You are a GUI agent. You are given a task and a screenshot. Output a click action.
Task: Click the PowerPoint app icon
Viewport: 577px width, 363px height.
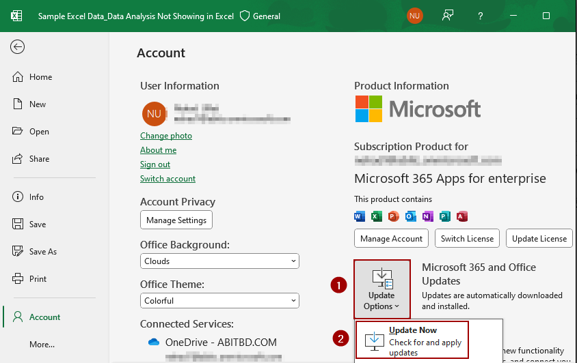click(x=394, y=216)
